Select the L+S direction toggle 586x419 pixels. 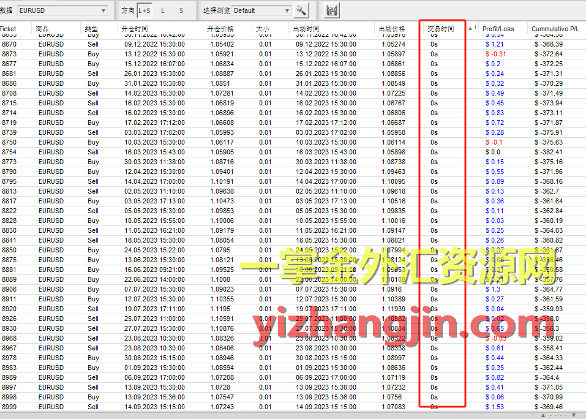145,10
